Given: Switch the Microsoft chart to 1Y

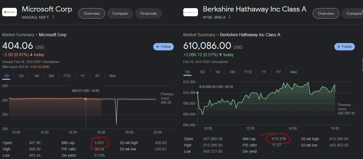Looking at the screenshot, I should pos(82,76).
